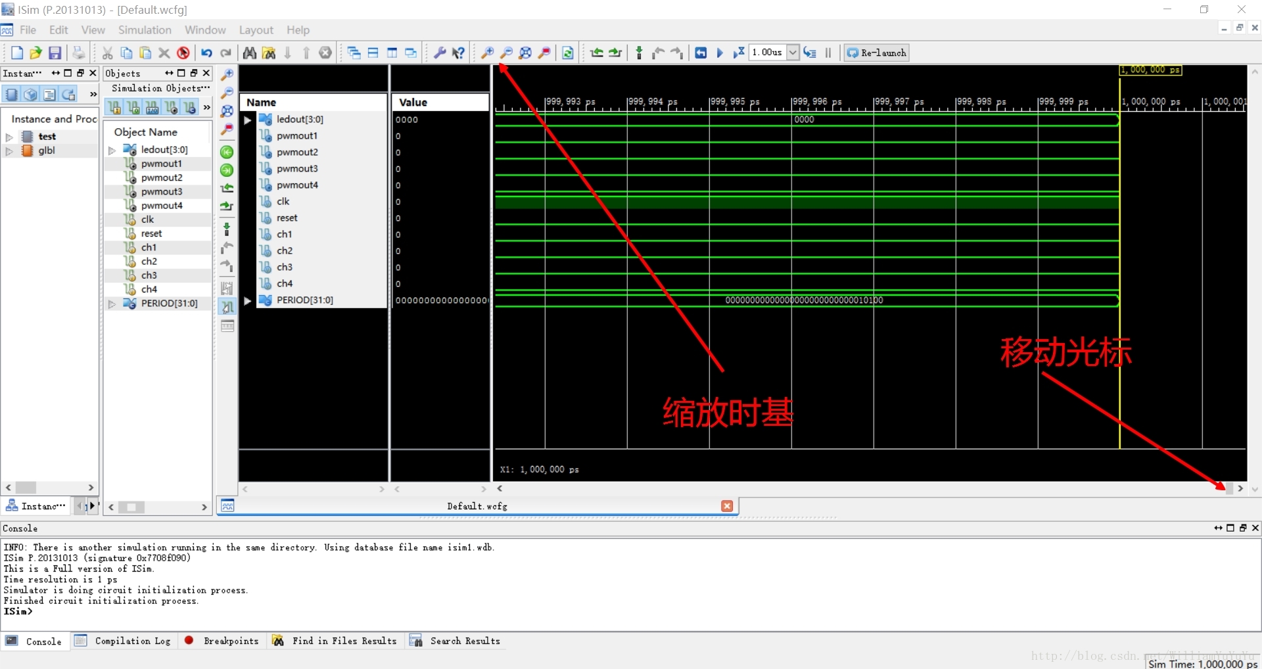The height and width of the screenshot is (669, 1262).
Task: Open the View menu
Action: [x=93, y=30]
